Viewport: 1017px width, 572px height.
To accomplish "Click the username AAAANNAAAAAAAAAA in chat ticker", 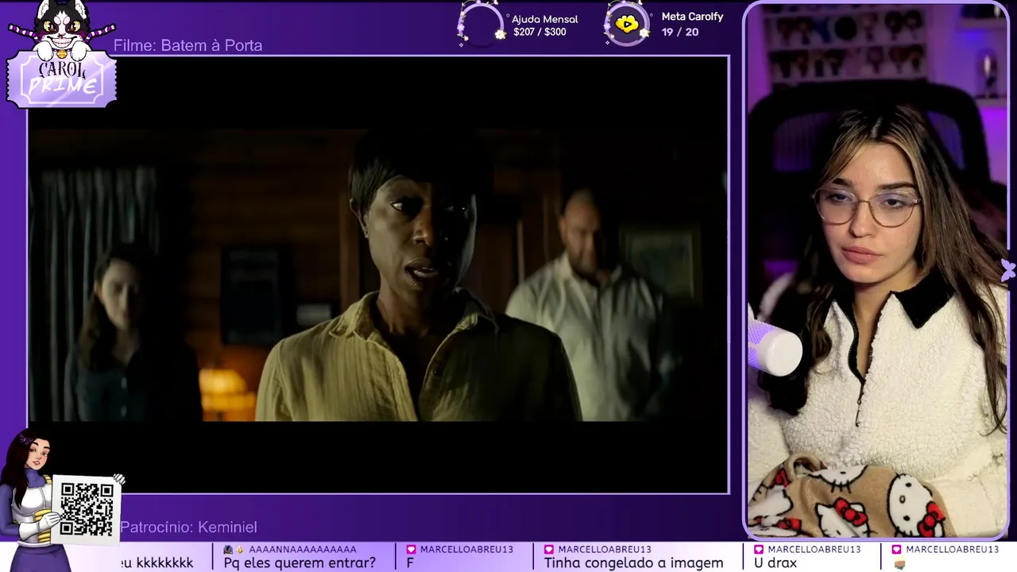I will tap(303, 550).
